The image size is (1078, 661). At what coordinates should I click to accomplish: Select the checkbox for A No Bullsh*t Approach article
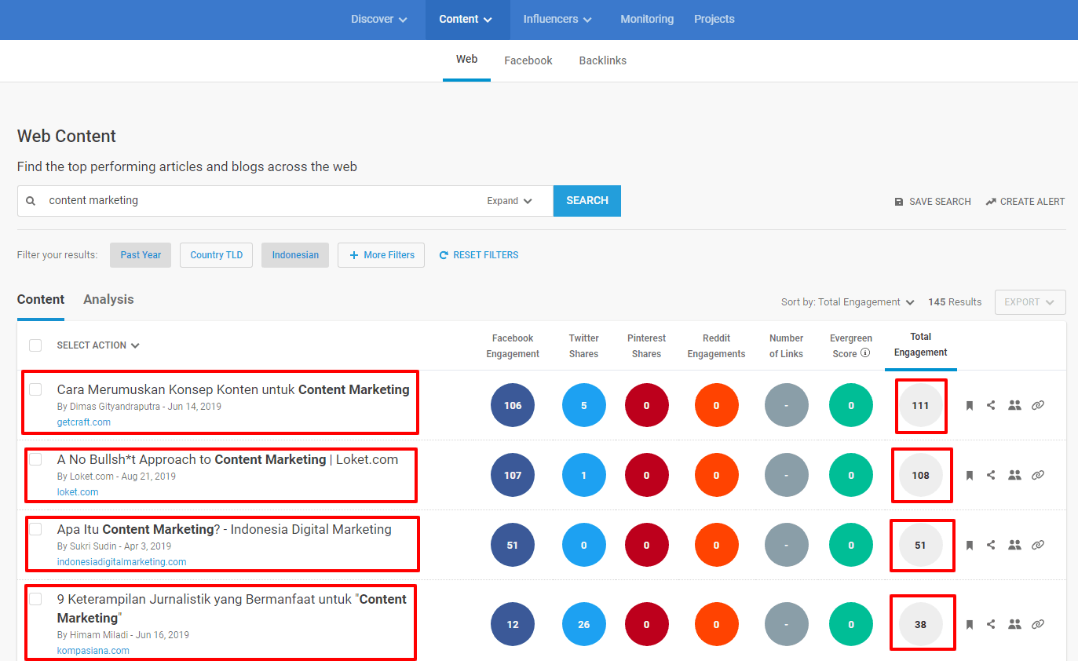pyautogui.click(x=35, y=459)
